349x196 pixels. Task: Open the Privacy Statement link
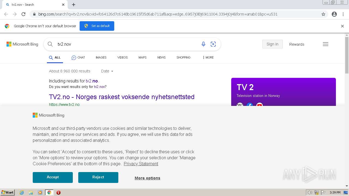click(x=141, y=164)
